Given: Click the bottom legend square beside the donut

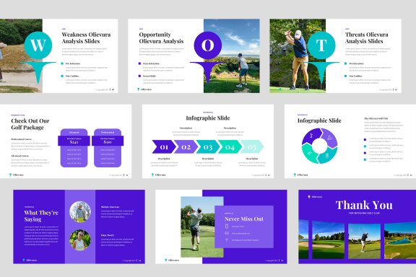Looking at the screenshot, I should coord(365,159).
